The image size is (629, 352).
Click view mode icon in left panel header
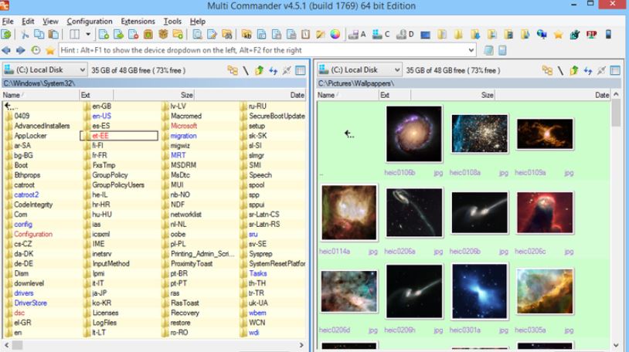301,70
